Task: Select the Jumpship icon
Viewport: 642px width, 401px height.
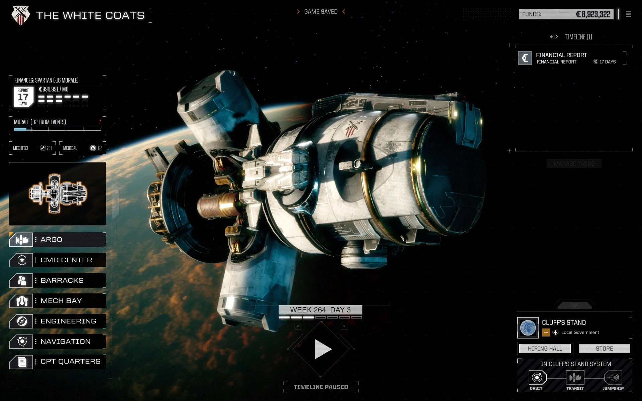Action: 613,378
